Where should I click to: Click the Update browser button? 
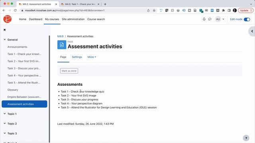coord(245,10)
